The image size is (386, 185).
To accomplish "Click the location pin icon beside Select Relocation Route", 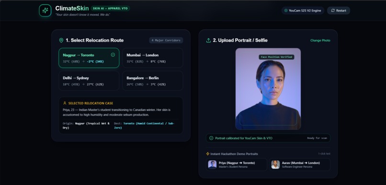I will pyautogui.click(x=61, y=40).
